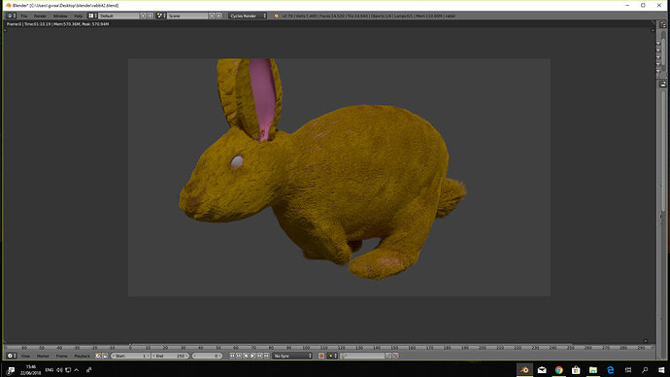Open the timeline Frame menu
670x377 pixels.
(61, 356)
